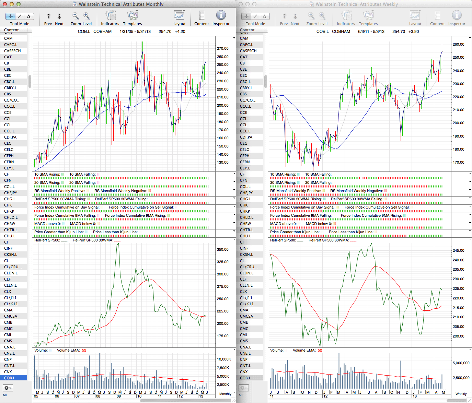
Task: Open the Indicators toolbar icon
Action: click(x=110, y=15)
